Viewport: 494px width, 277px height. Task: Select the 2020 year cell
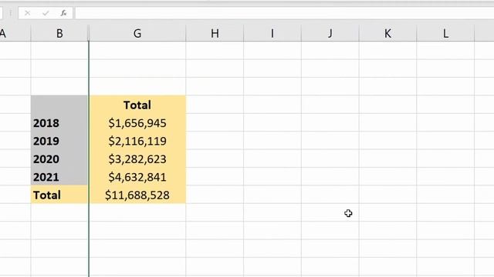click(x=59, y=159)
